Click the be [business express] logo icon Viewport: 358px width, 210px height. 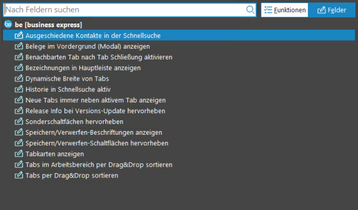pyautogui.click(x=8, y=24)
